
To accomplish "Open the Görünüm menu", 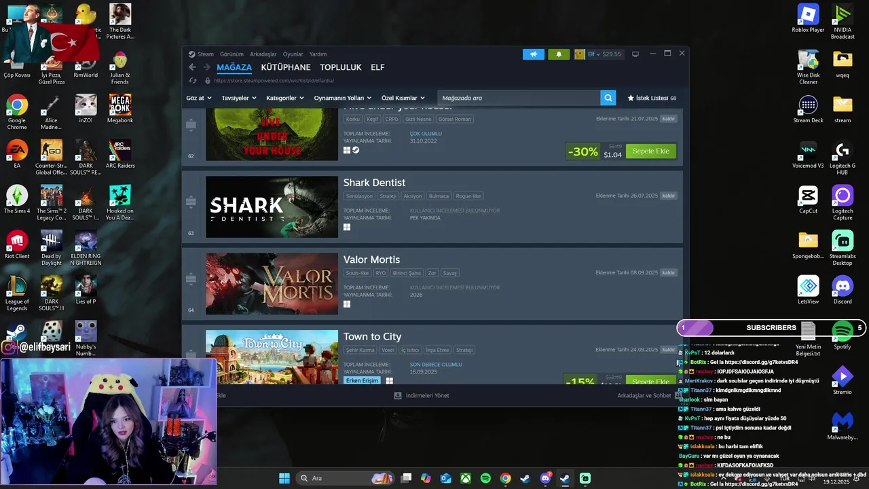I will (x=232, y=54).
